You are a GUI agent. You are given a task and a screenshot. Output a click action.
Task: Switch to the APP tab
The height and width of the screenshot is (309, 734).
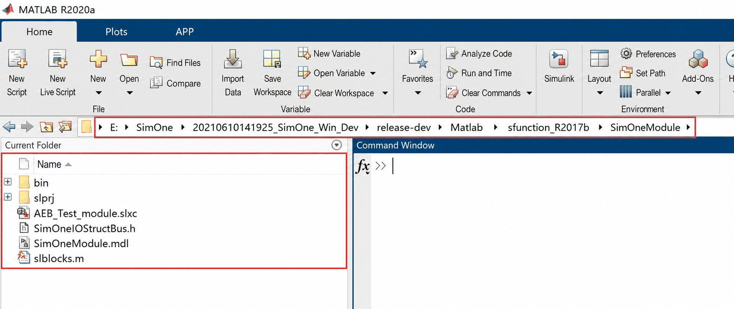(x=185, y=32)
